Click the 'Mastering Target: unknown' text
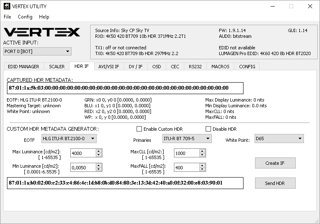The height and width of the screenshot is (224, 320). point(34,106)
